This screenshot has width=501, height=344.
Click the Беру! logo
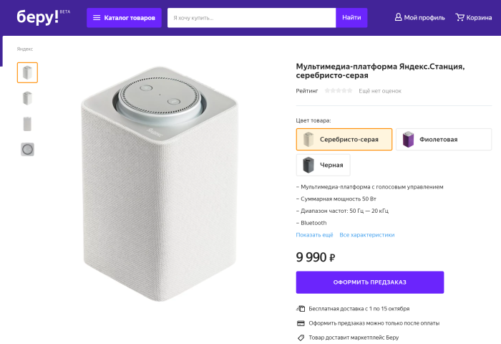[39, 18]
